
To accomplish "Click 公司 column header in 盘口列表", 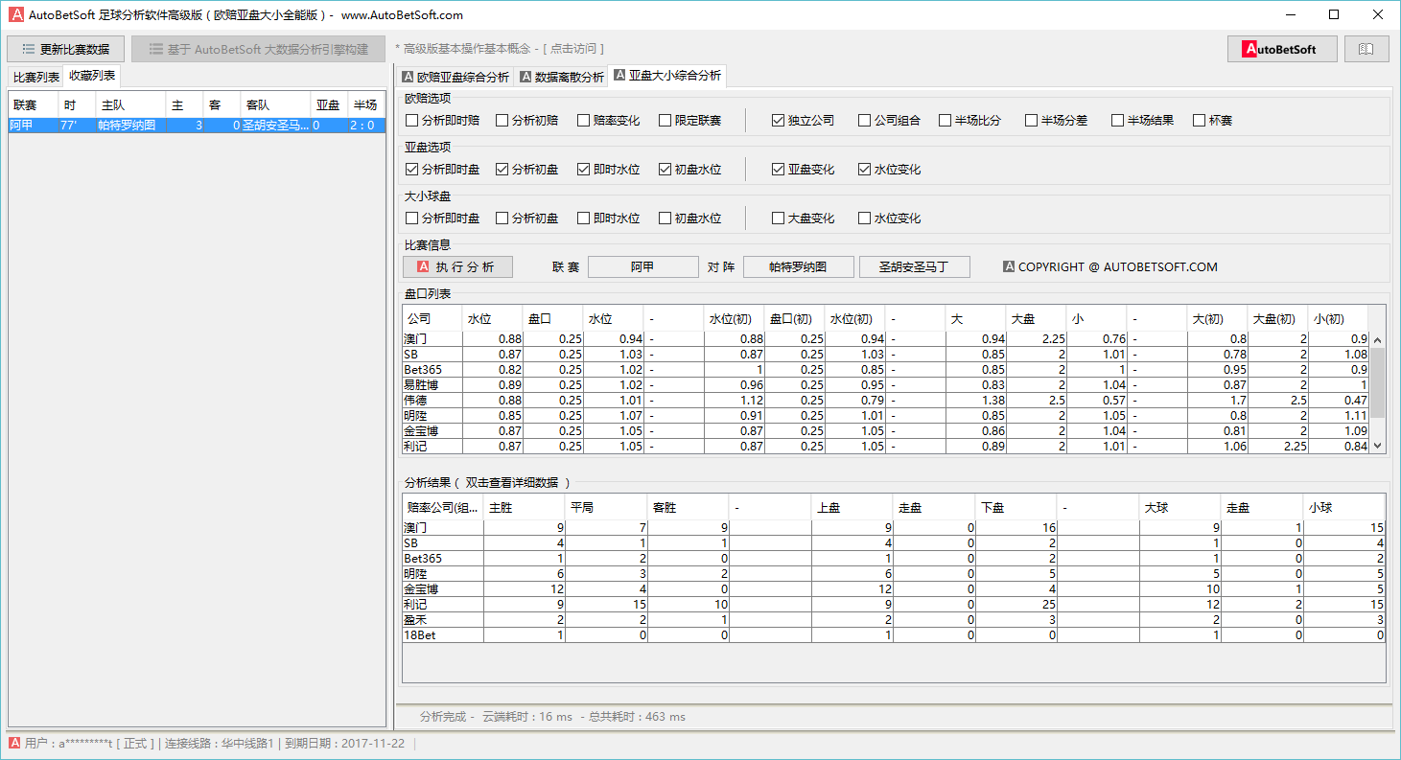I will click(432, 318).
